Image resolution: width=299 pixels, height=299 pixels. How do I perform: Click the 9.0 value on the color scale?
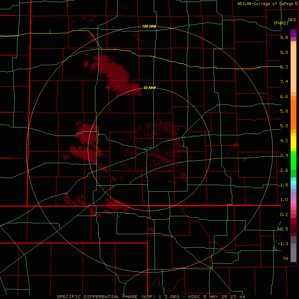(x=284, y=52)
